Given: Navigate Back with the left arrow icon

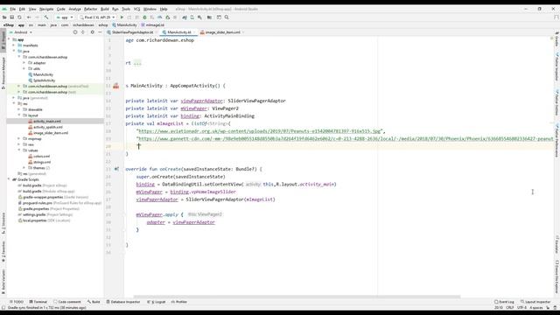Looking at the screenshot, I should (29, 17).
